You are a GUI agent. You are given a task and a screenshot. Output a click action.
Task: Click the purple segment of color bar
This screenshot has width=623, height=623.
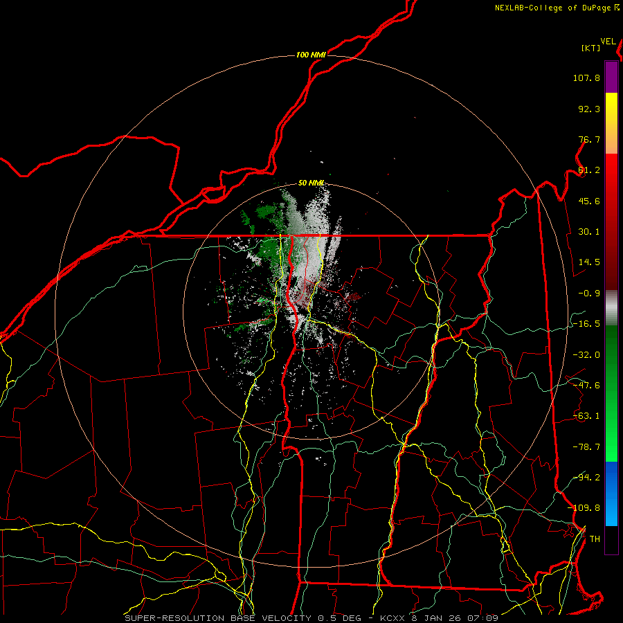[x=611, y=78]
